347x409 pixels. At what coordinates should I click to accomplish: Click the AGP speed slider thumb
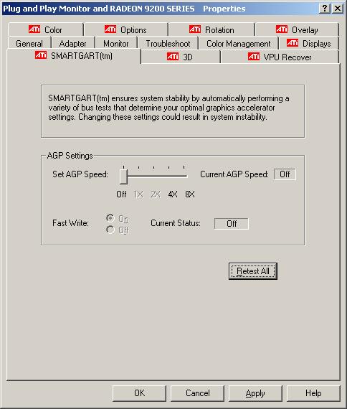pos(123,177)
